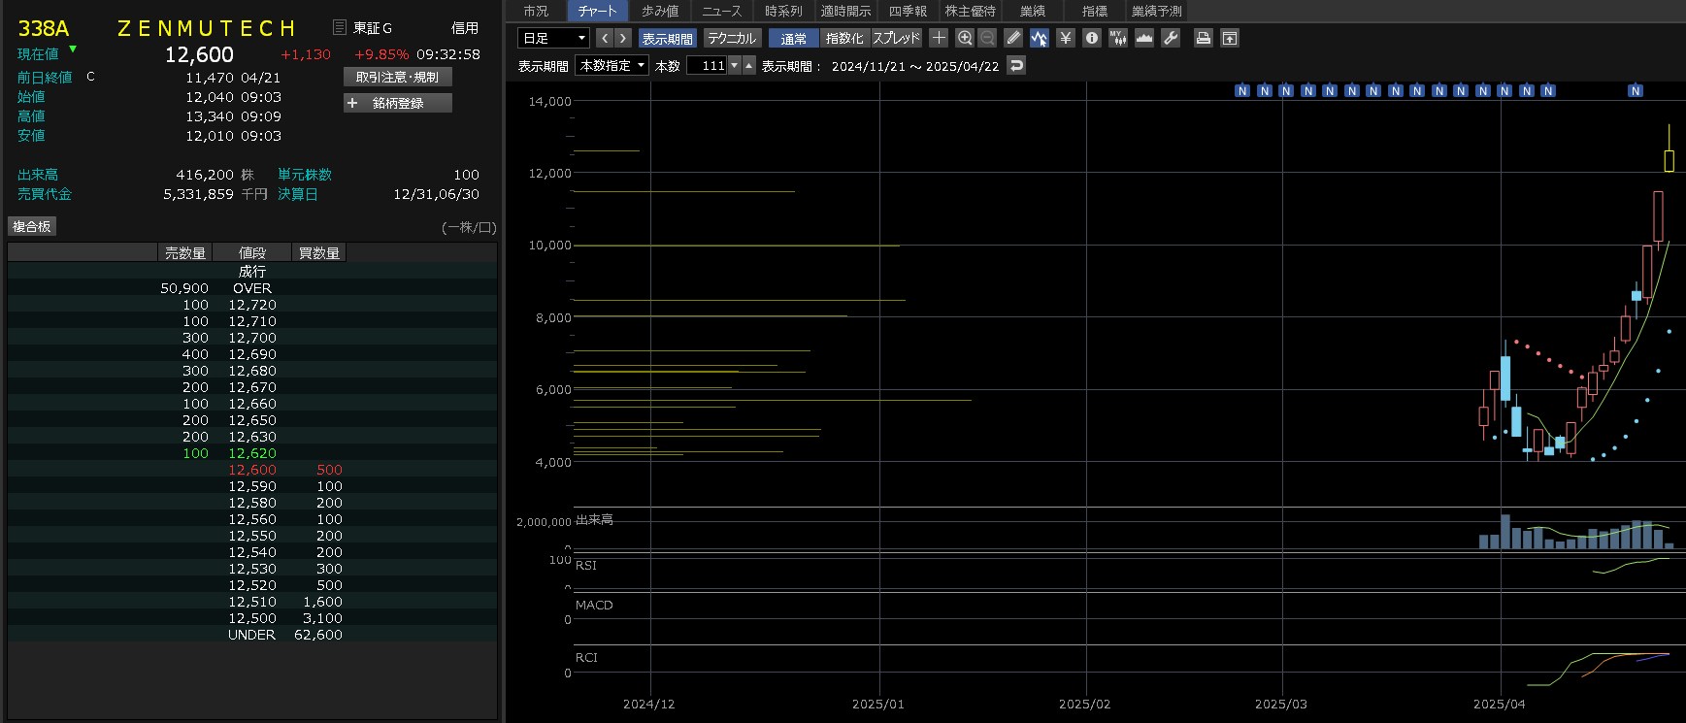Open the info circle icon
The width and height of the screenshot is (1686, 723).
(x=1092, y=38)
